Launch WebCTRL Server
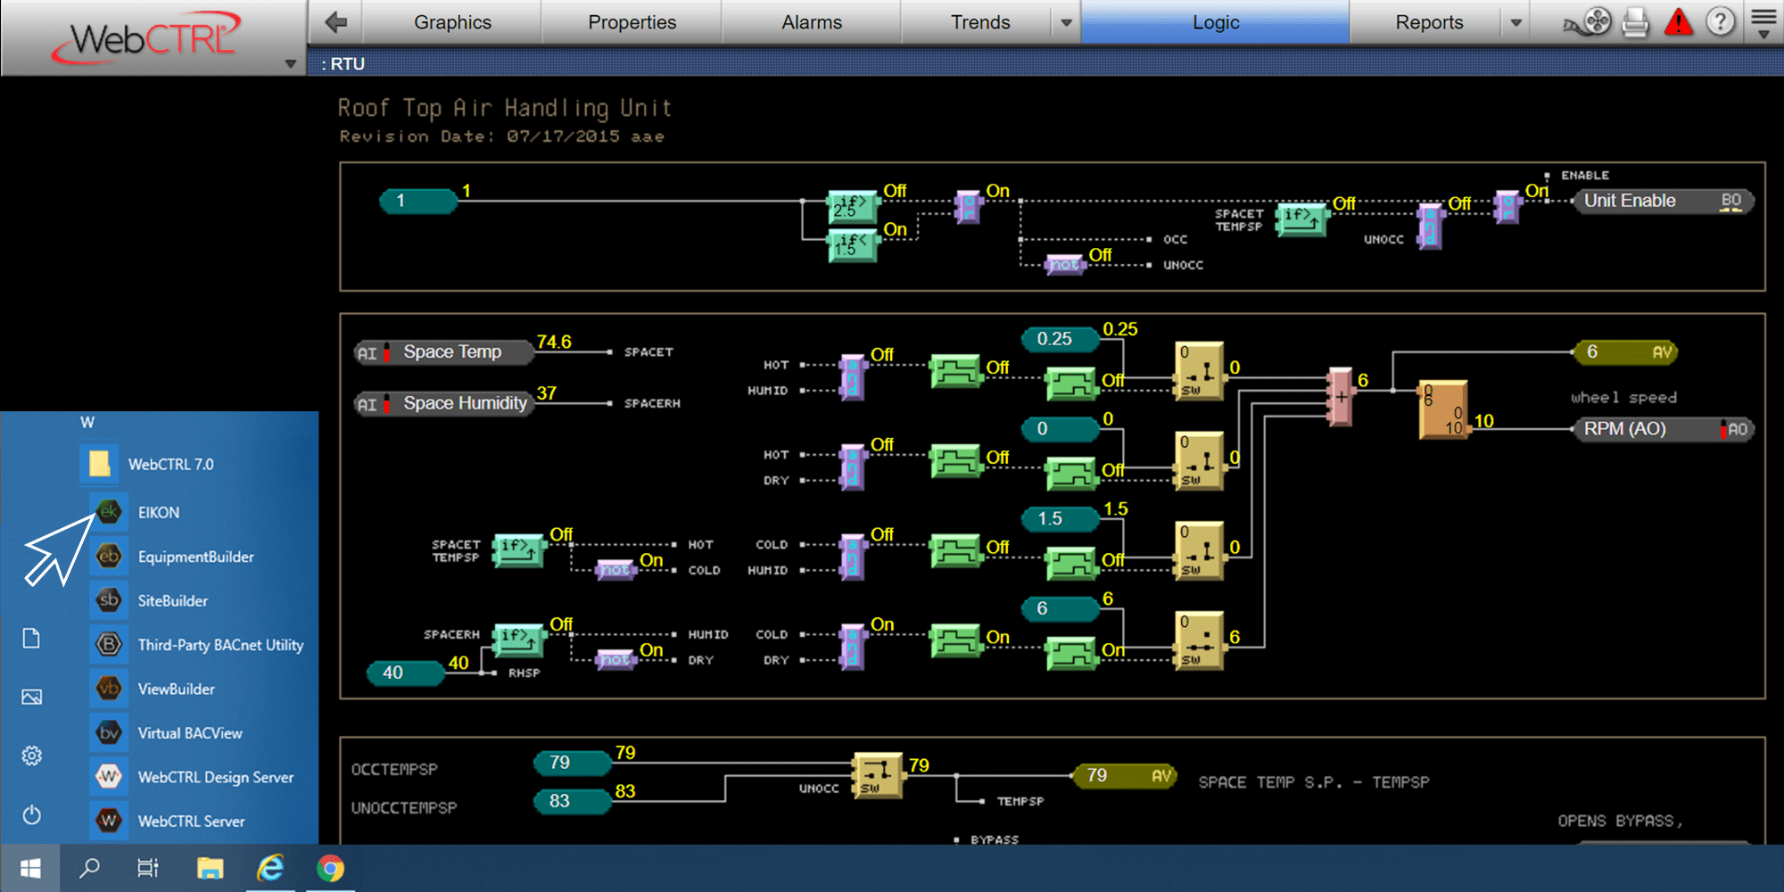 pos(191,821)
